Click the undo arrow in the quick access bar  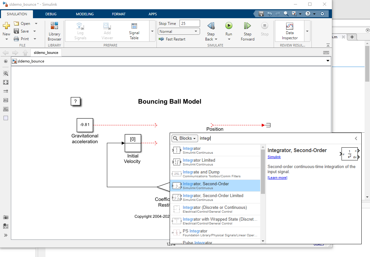coord(269,14)
